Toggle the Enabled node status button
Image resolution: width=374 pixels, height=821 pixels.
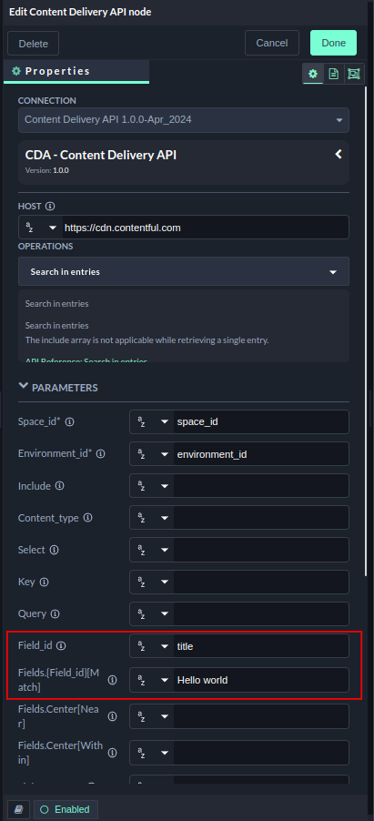tap(66, 809)
